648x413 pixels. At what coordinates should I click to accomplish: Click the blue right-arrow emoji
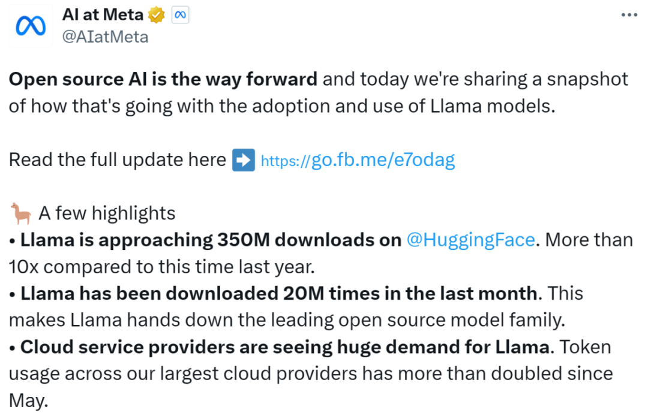click(244, 160)
